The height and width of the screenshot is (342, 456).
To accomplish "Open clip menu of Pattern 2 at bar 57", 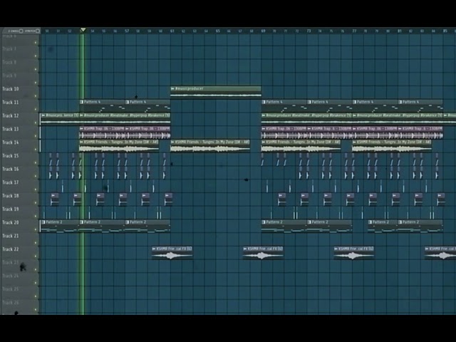I will point(128,222).
